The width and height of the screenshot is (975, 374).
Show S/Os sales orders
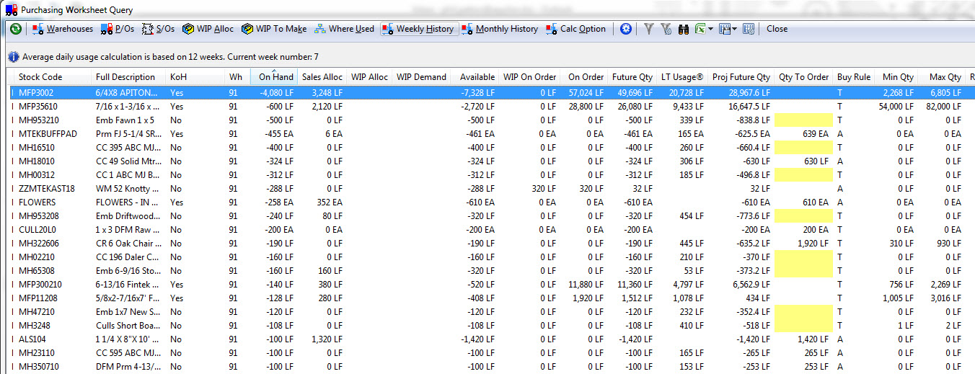[x=158, y=29]
